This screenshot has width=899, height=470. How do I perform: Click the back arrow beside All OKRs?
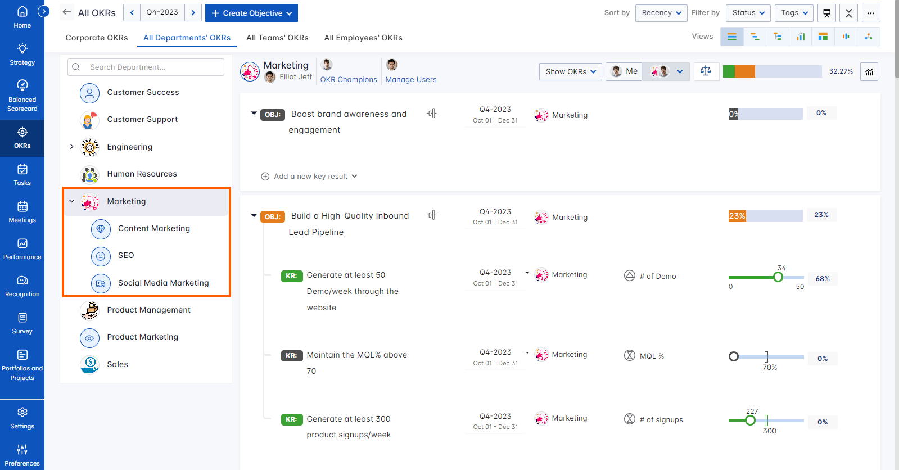point(67,12)
